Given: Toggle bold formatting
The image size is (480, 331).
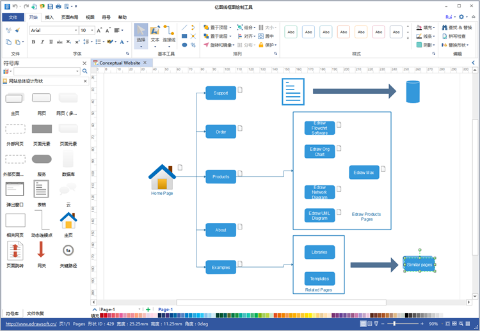Looking at the screenshot, I should tap(33, 42).
